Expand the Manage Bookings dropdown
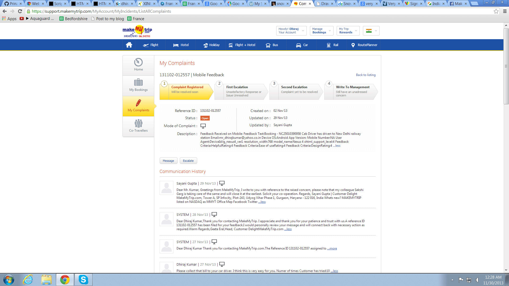 (x=322, y=31)
